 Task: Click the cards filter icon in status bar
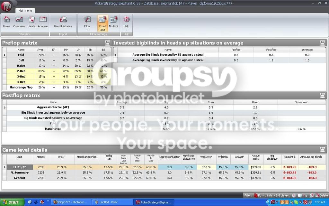tap(300, 195)
